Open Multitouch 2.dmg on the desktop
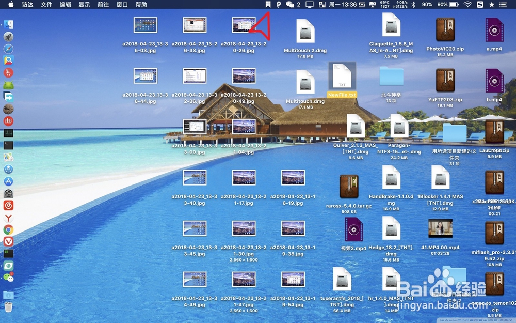 pos(305,31)
